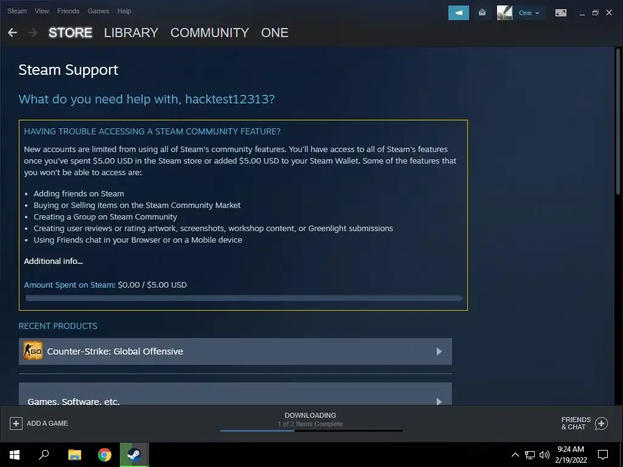Open the ONE profile tab
Viewport: 623px width, 467px height.
pos(274,33)
